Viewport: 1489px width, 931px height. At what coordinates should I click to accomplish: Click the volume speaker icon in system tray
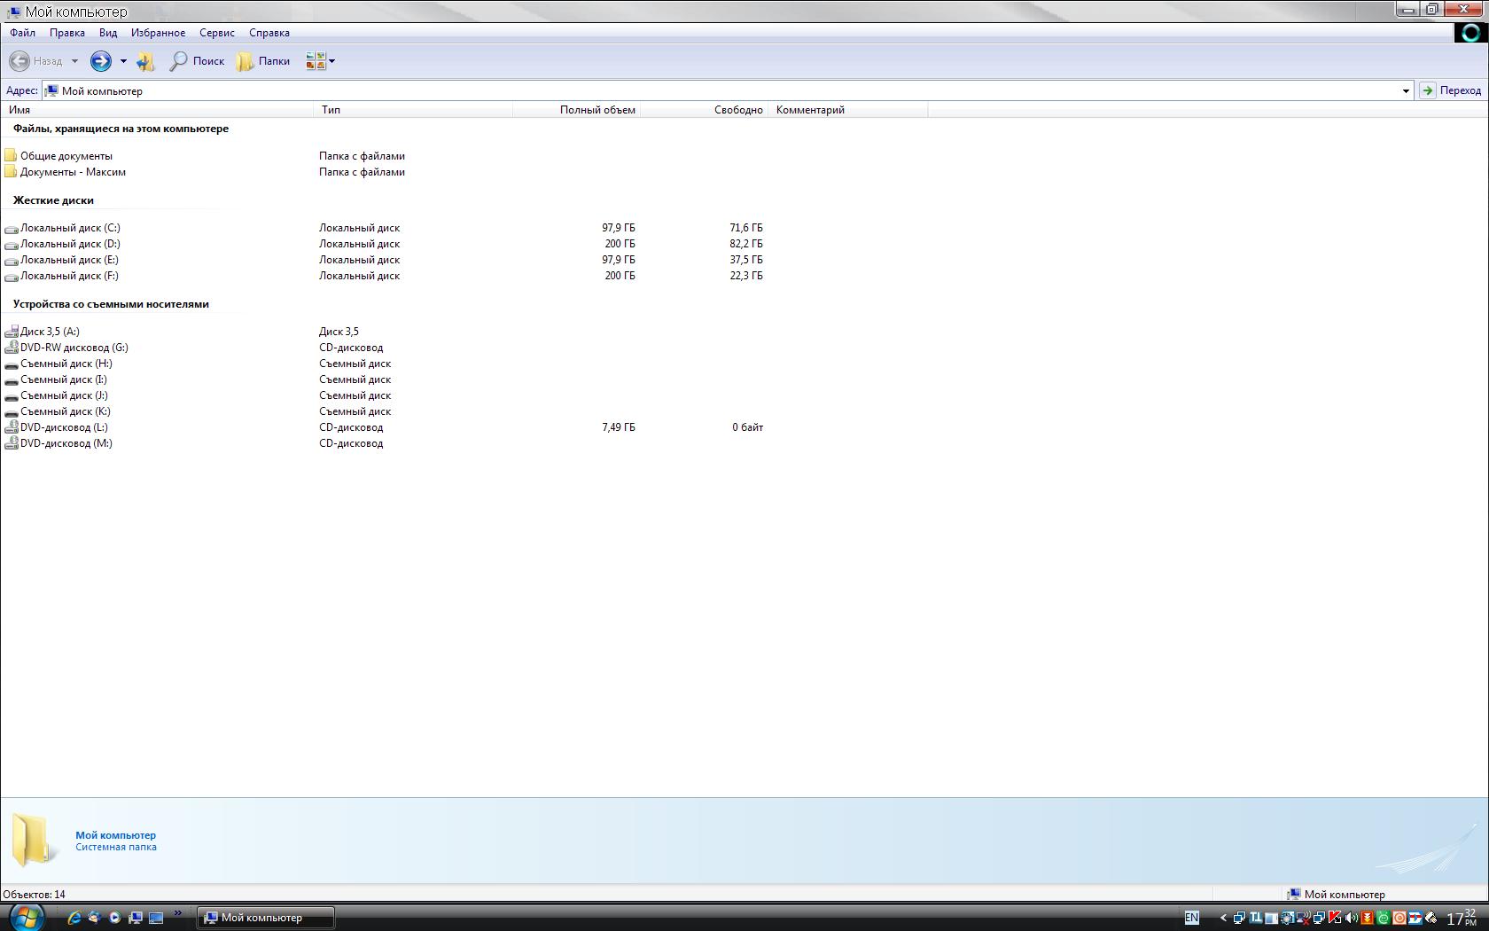(x=1350, y=918)
